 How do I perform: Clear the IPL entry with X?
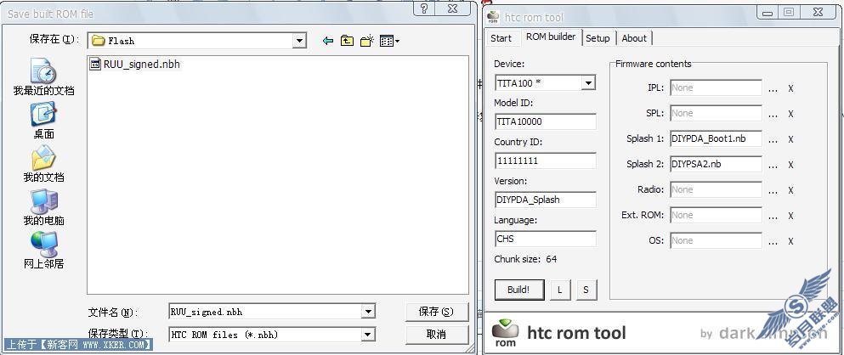click(790, 88)
